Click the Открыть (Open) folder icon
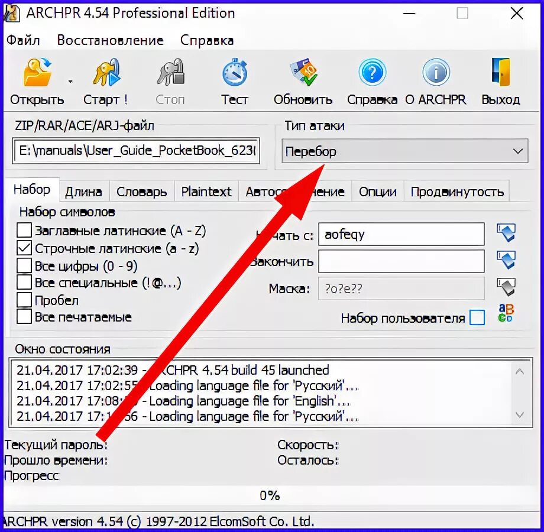 click(x=37, y=72)
